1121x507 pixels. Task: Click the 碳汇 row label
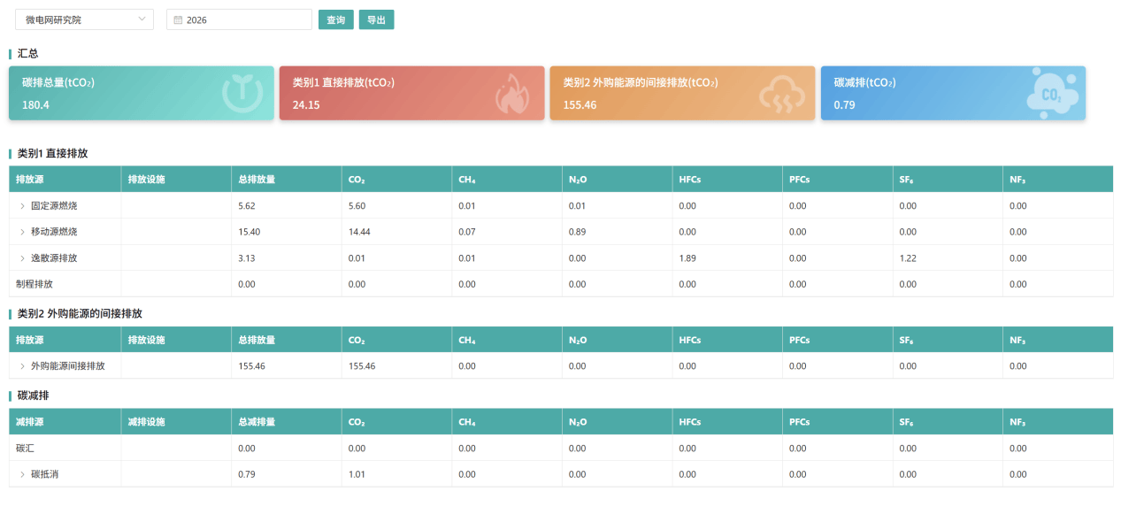coord(25,448)
